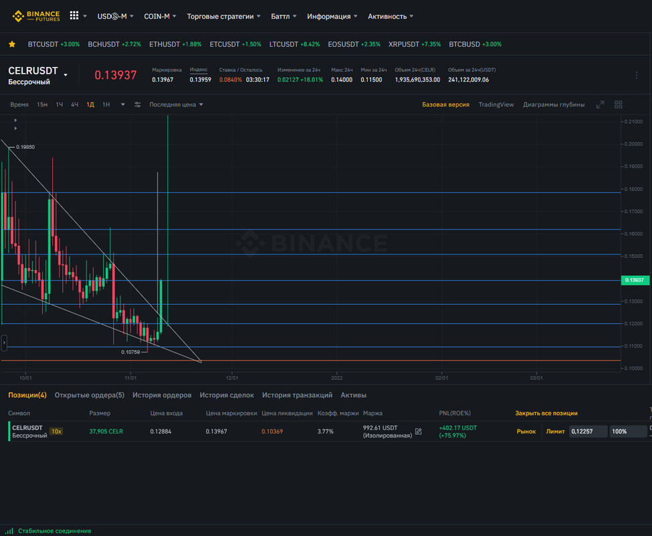Viewport: 652px width, 536px height.
Task: Expand the left drawing tools panel
Action: tap(4, 342)
